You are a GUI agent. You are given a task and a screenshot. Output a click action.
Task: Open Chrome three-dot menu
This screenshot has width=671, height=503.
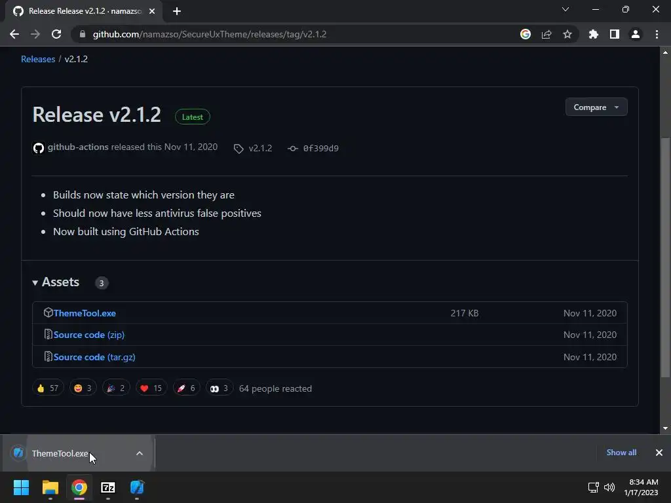pyautogui.click(x=657, y=34)
